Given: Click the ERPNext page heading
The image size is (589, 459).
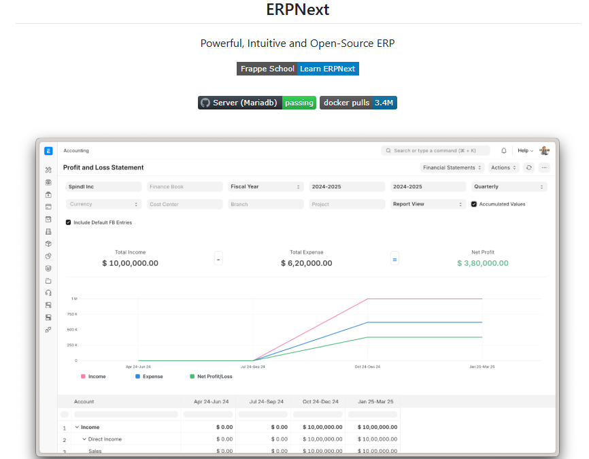Looking at the screenshot, I should pyautogui.click(x=297, y=10).
